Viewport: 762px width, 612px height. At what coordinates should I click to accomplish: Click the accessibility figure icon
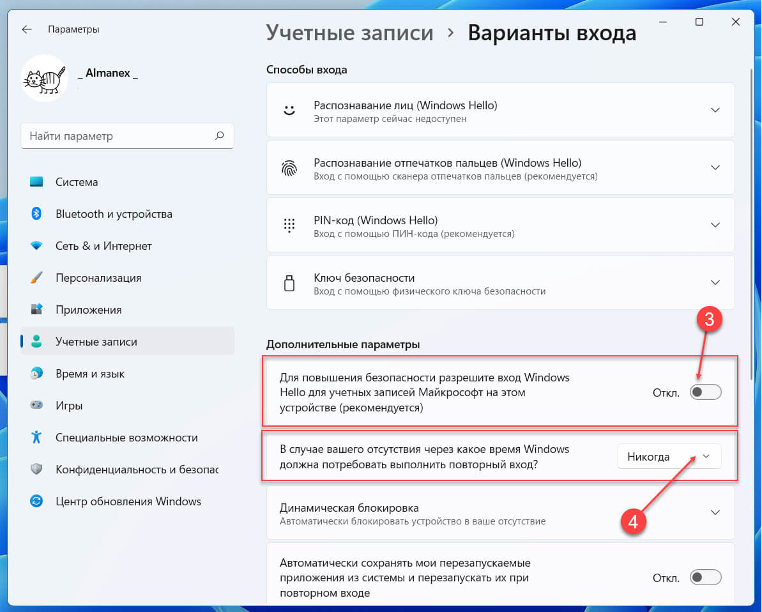pyautogui.click(x=36, y=437)
